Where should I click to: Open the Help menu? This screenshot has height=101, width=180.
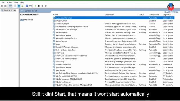(x=22, y=2)
